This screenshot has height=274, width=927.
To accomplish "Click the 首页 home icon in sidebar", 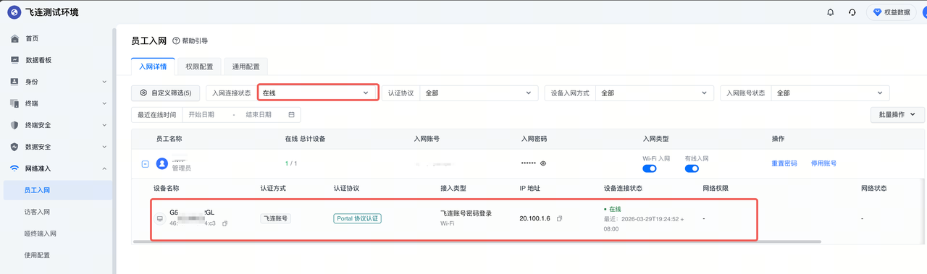I will point(14,38).
